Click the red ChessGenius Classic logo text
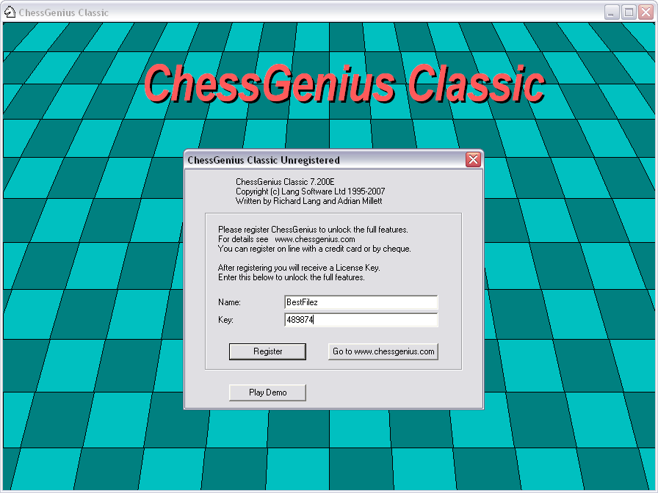Viewport: 658px width, 493px height. click(x=344, y=84)
